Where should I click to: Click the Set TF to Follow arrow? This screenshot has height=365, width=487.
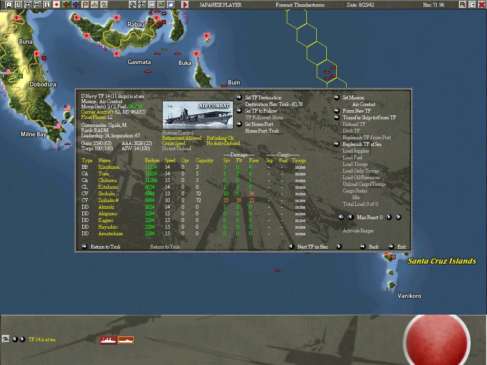(x=239, y=111)
